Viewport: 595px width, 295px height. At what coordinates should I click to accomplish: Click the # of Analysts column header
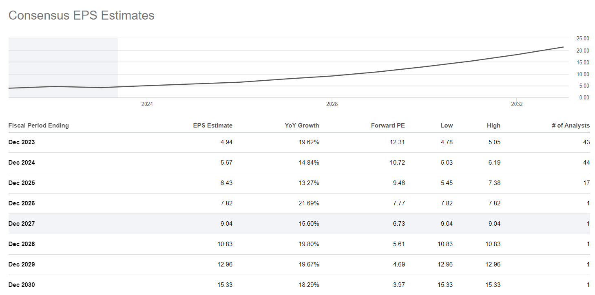tap(571, 125)
